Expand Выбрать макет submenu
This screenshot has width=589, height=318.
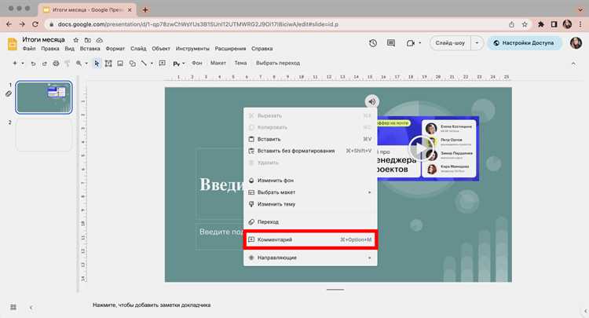(310, 192)
